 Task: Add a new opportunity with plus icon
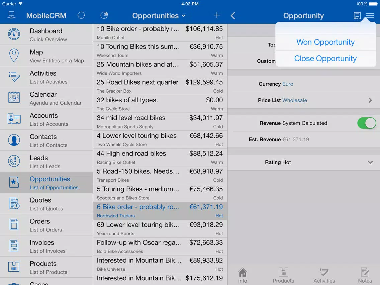217,15
